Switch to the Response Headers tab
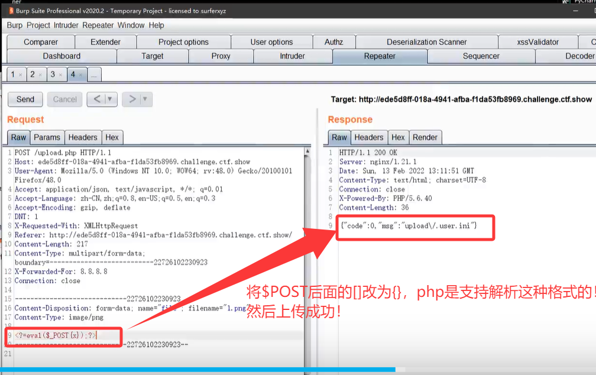Image resolution: width=596 pixels, height=375 pixels. pos(369,137)
